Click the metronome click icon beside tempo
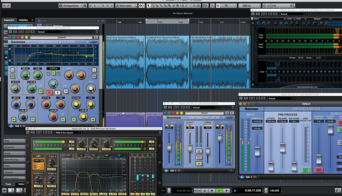This screenshot has height=196, width=342. 266,191
